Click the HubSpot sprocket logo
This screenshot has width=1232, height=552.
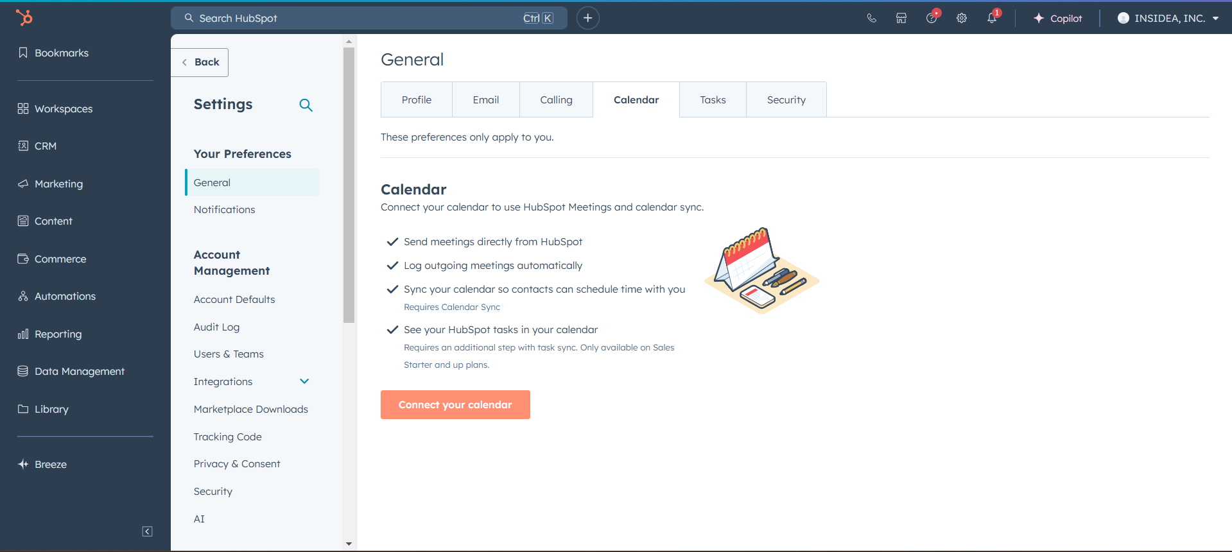tap(24, 18)
